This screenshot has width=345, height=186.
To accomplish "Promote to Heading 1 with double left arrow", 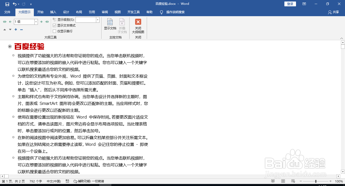I will 5,22.
